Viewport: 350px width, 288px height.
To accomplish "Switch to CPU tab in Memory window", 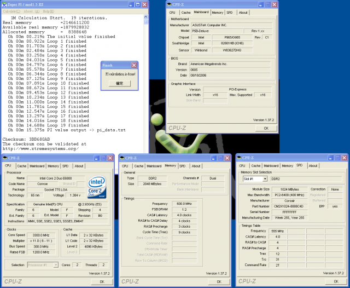I will (125, 166).
